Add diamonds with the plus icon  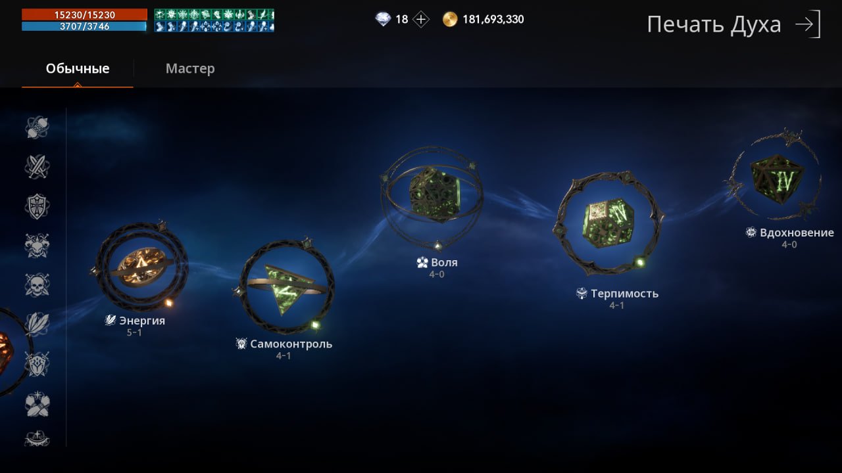[421, 19]
